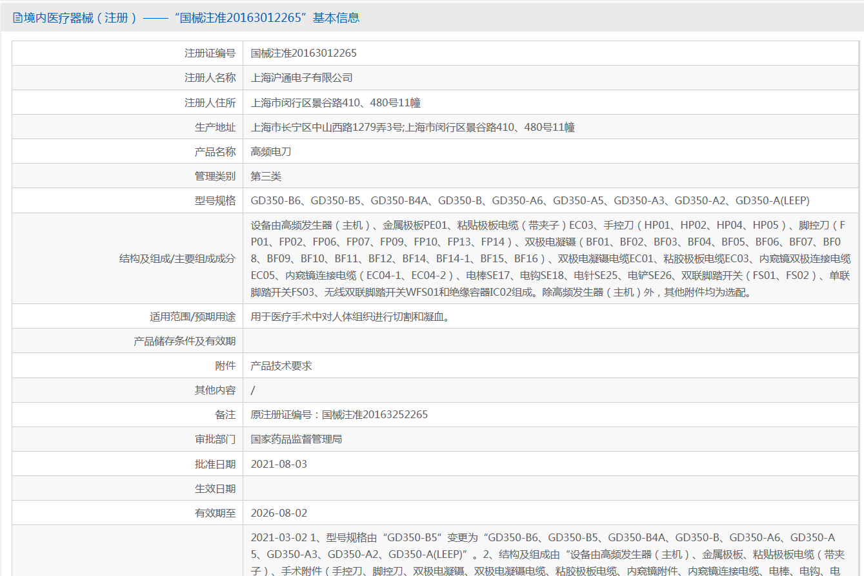This screenshot has width=864, height=576.
Task: Click the document icon beside 境内医疗器械 title
Action: pyautogui.click(x=17, y=18)
